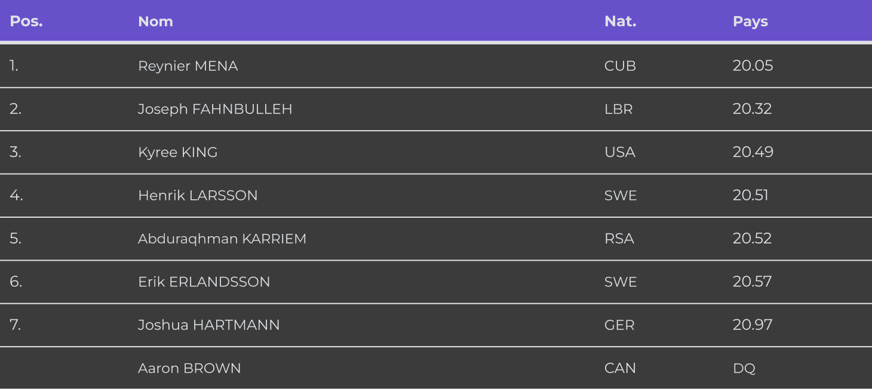Select the GER nationality code
Image resolution: width=872 pixels, height=389 pixels.
click(619, 325)
